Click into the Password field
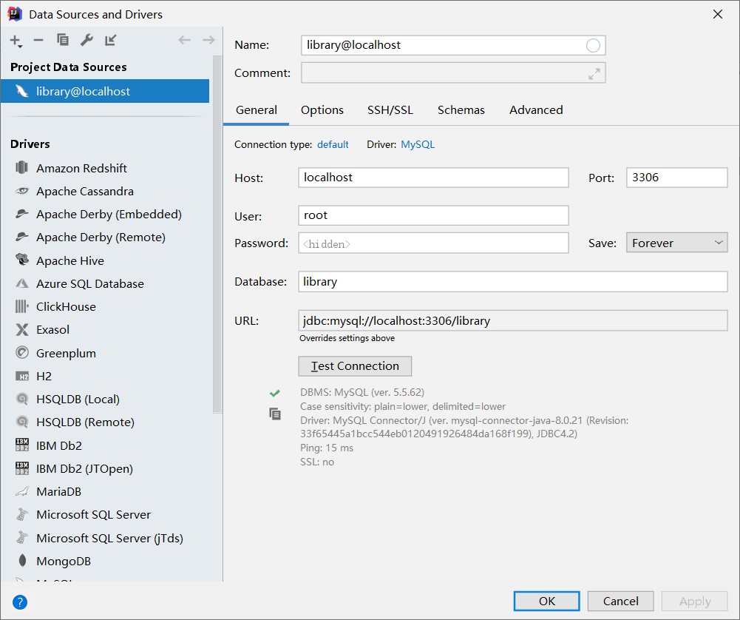 pyautogui.click(x=433, y=243)
